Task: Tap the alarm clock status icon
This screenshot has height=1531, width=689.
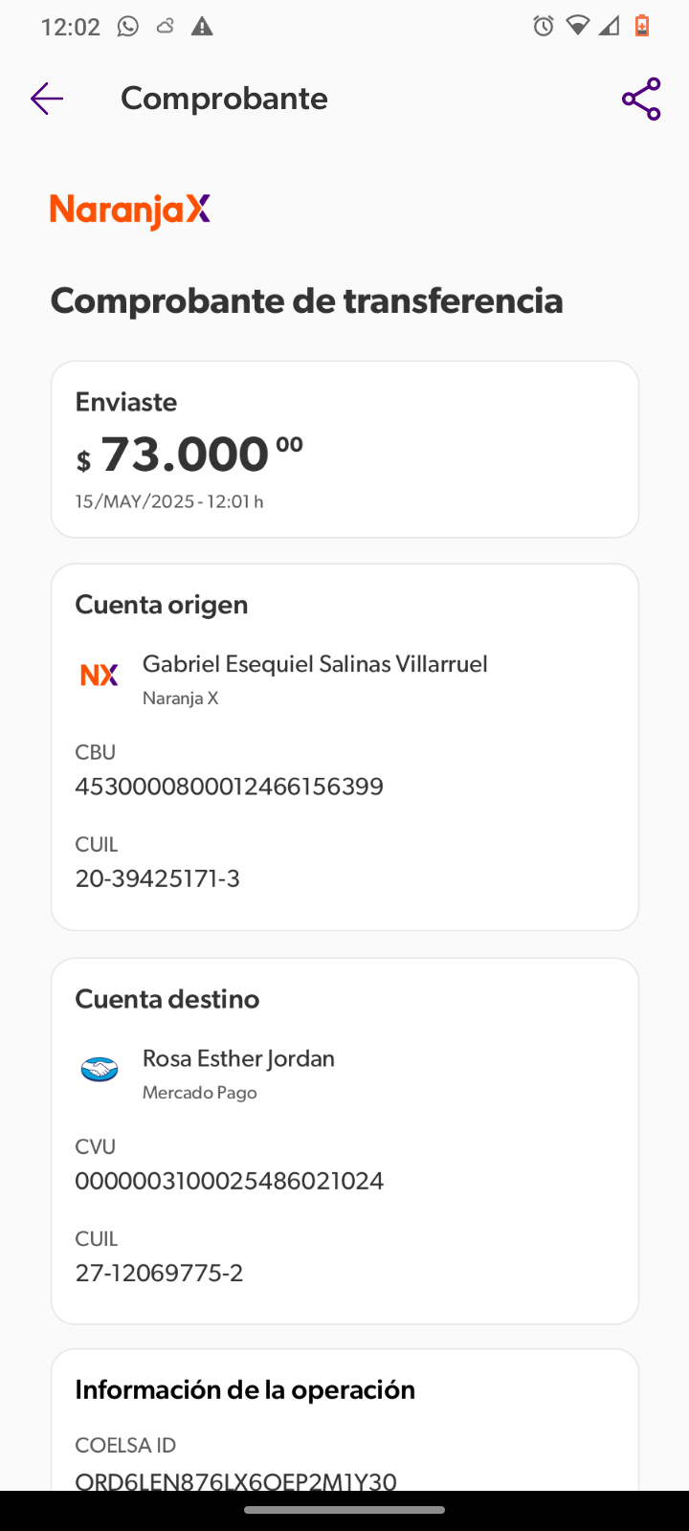Action: (x=544, y=27)
